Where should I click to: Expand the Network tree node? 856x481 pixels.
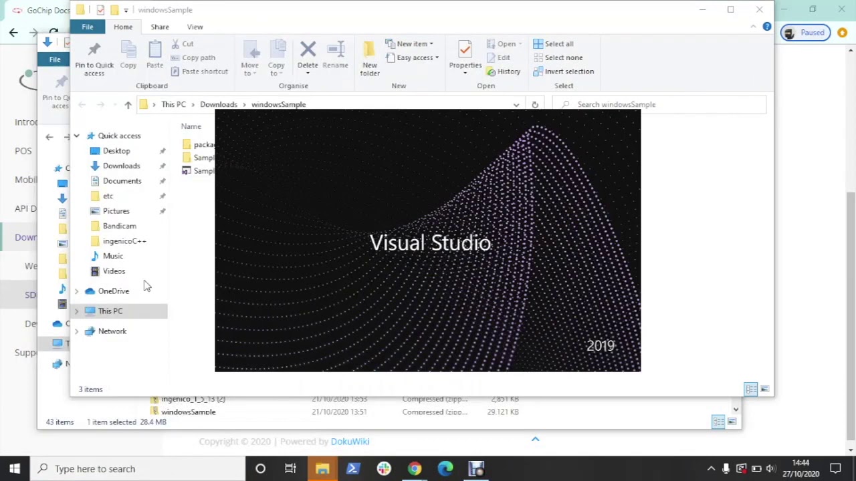coord(76,331)
